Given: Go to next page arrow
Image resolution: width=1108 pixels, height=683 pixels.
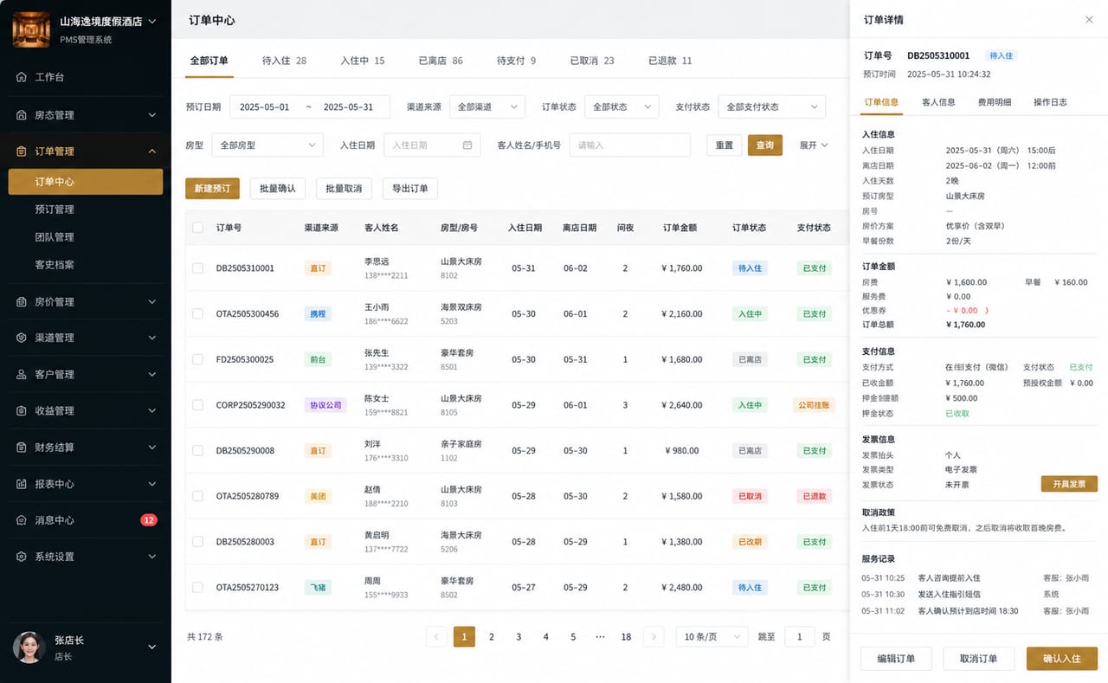Looking at the screenshot, I should (x=654, y=637).
